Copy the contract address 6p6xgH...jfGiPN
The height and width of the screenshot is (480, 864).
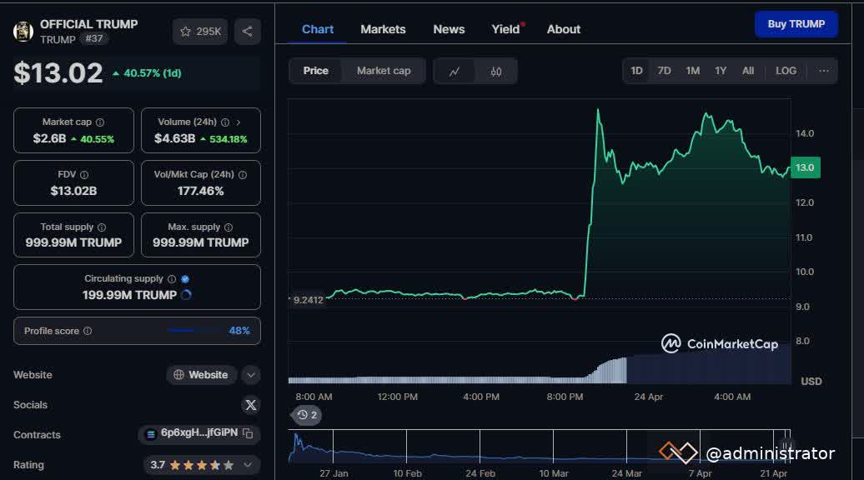tap(248, 434)
